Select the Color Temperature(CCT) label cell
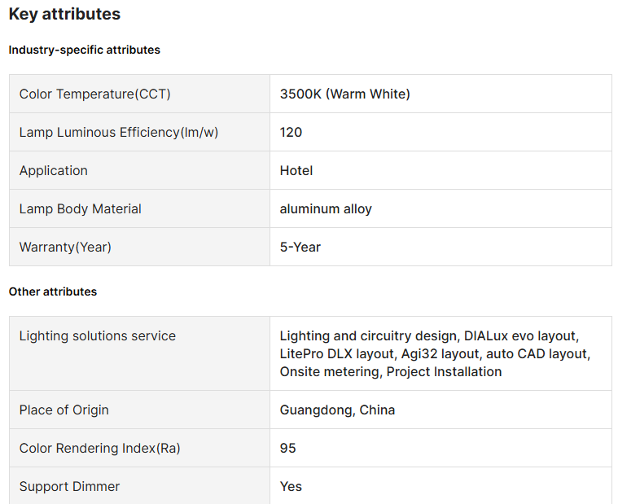618x504 pixels. click(x=95, y=94)
